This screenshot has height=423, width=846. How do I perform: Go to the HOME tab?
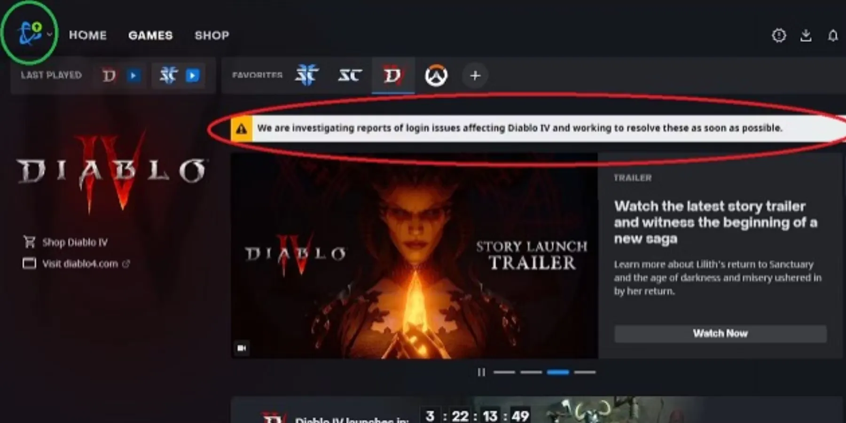(88, 35)
